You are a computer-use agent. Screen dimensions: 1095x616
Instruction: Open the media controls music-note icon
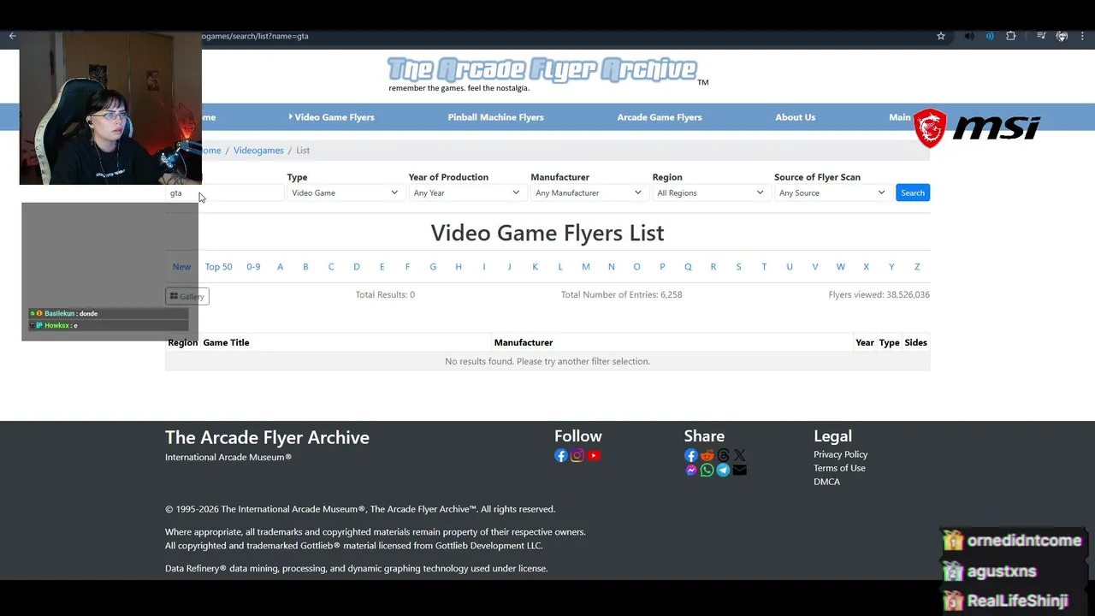click(x=1041, y=36)
